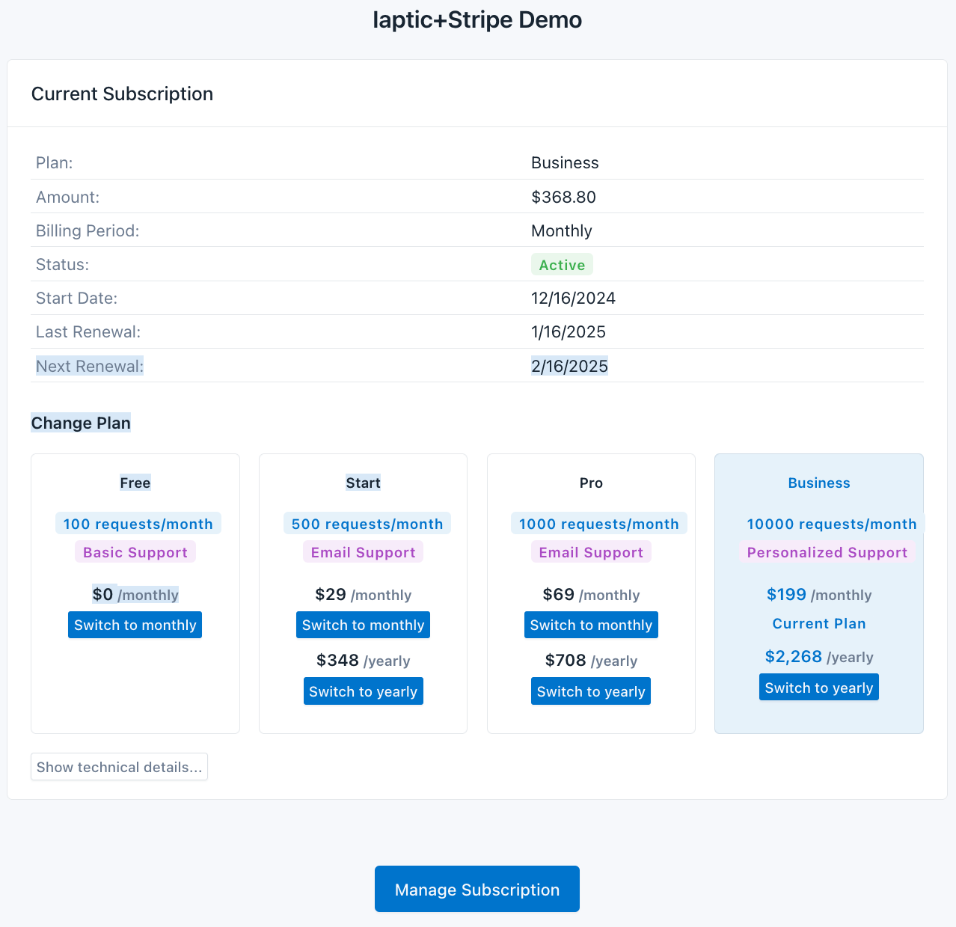
Task: Switch Business plan to yearly
Action: tap(819, 688)
